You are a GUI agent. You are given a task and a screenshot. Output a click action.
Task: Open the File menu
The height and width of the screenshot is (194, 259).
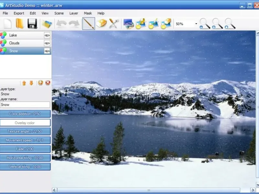tap(5, 13)
